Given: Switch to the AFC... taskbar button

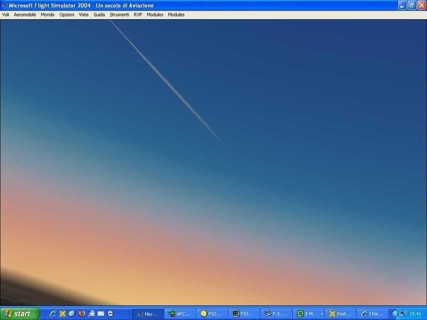Looking at the screenshot, I should [180, 314].
